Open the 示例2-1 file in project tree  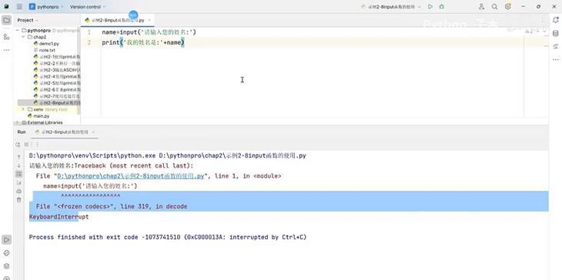pyautogui.click(x=57, y=57)
